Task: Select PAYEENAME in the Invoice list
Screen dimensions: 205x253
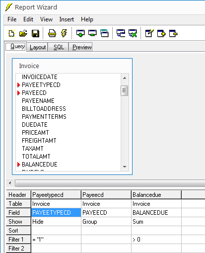Action: tap(38, 101)
